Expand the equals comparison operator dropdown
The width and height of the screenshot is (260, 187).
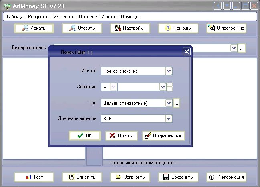pyautogui.click(x=113, y=87)
